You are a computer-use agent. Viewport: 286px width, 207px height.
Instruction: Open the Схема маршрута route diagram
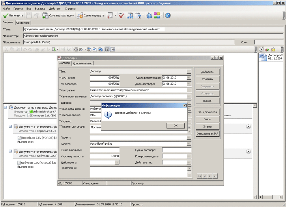click(91, 16)
